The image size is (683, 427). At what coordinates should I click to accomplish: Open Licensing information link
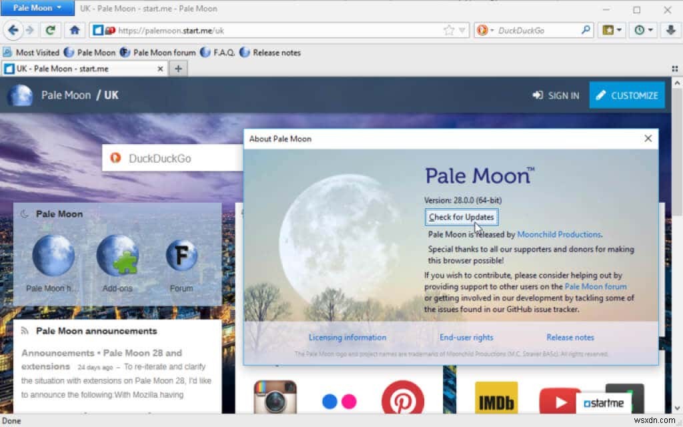click(x=347, y=337)
